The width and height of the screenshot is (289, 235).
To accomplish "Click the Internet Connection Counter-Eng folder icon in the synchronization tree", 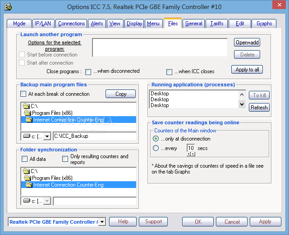I will (x=29, y=184).
